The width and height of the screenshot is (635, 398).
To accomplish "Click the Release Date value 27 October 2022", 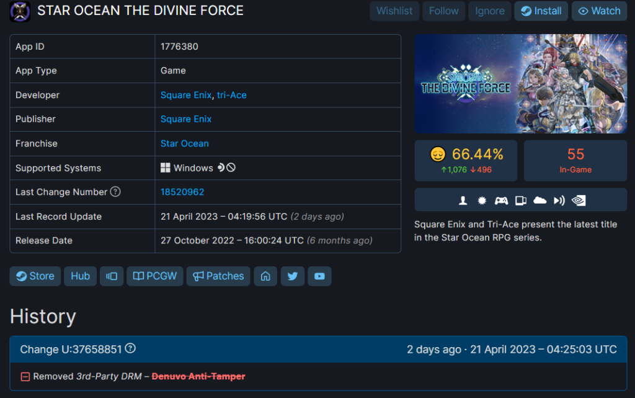I will pos(232,241).
